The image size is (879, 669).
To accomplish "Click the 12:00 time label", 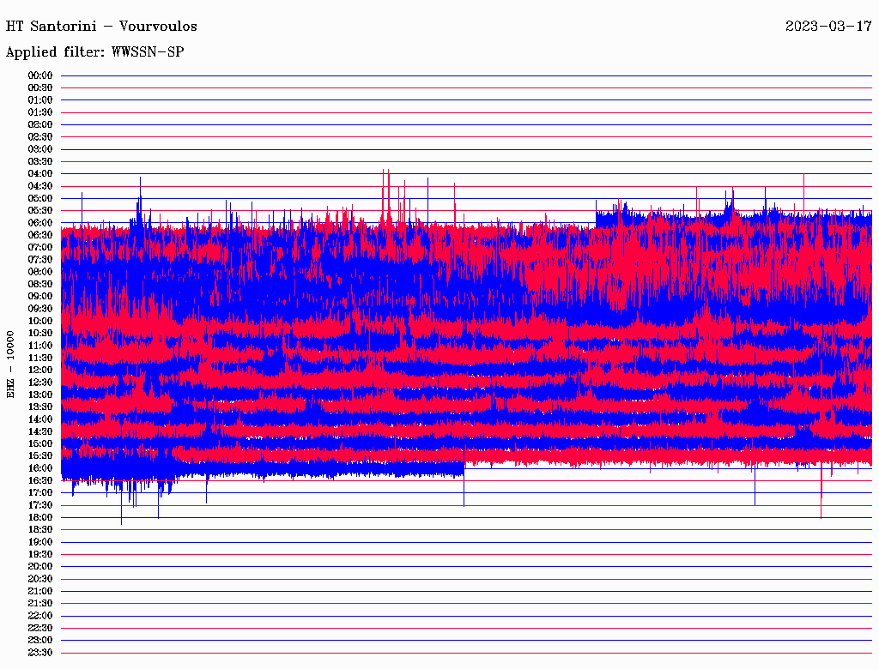I will pos(40,371).
